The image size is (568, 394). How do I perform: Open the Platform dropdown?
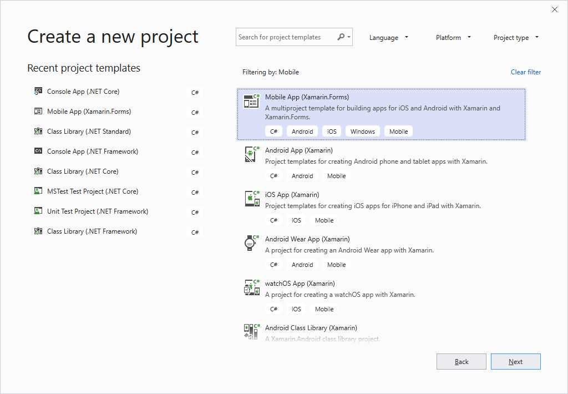pyautogui.click(x=453, y=37)
